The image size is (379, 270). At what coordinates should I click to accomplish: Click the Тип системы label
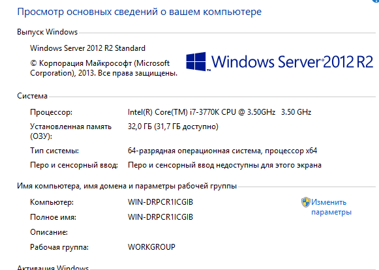coord(55,151)
